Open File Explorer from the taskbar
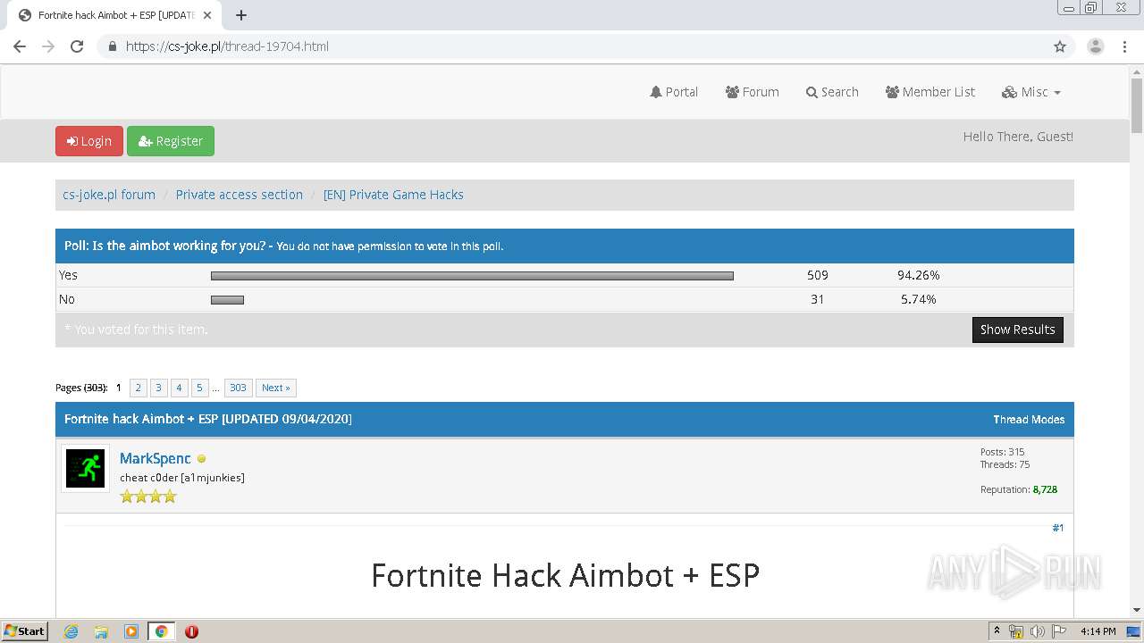This screenshot has height=643, width=1144. click(x=101, y=631)
